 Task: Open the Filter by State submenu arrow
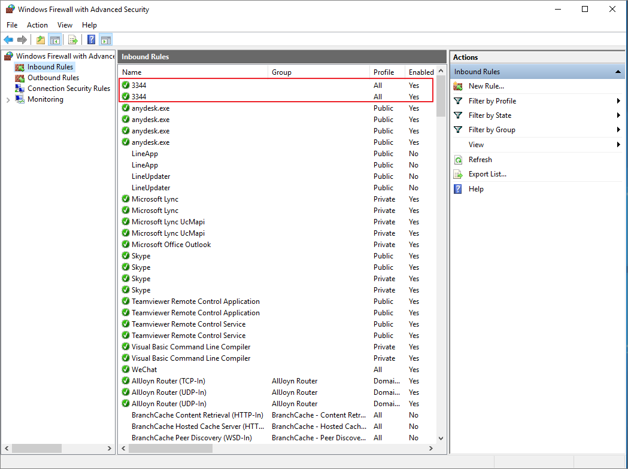[x=618, y=115]
